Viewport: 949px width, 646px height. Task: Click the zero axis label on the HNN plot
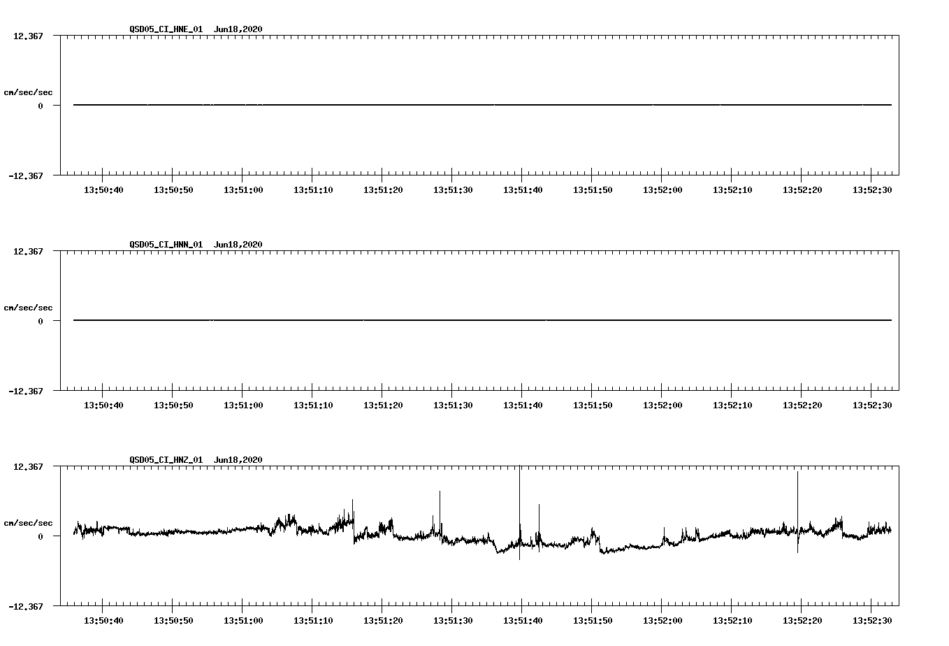(x=41, y=321)
